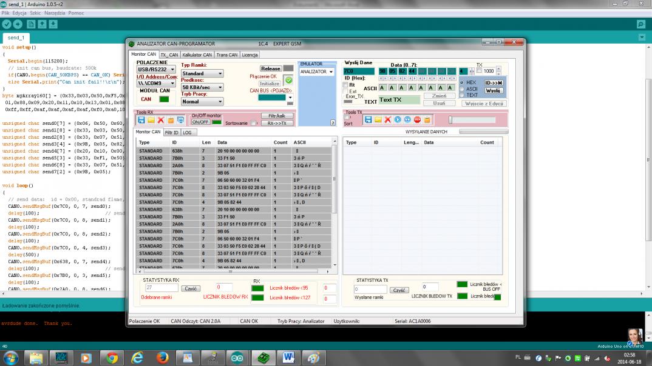Click the Tools RX save disk icon
Image resolution: width=652 pixels, height=366 pixels.
pyautogui.click(x=141, y=121)
